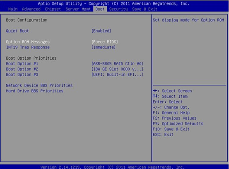Image resolution: width=229 pixels, height=169 pixels.
Task: Change the Quiet Boot [Enabled] value
Action: click(x=101, y=31)
